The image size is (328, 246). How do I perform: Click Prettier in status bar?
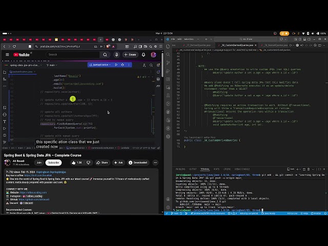coord(316,213)
